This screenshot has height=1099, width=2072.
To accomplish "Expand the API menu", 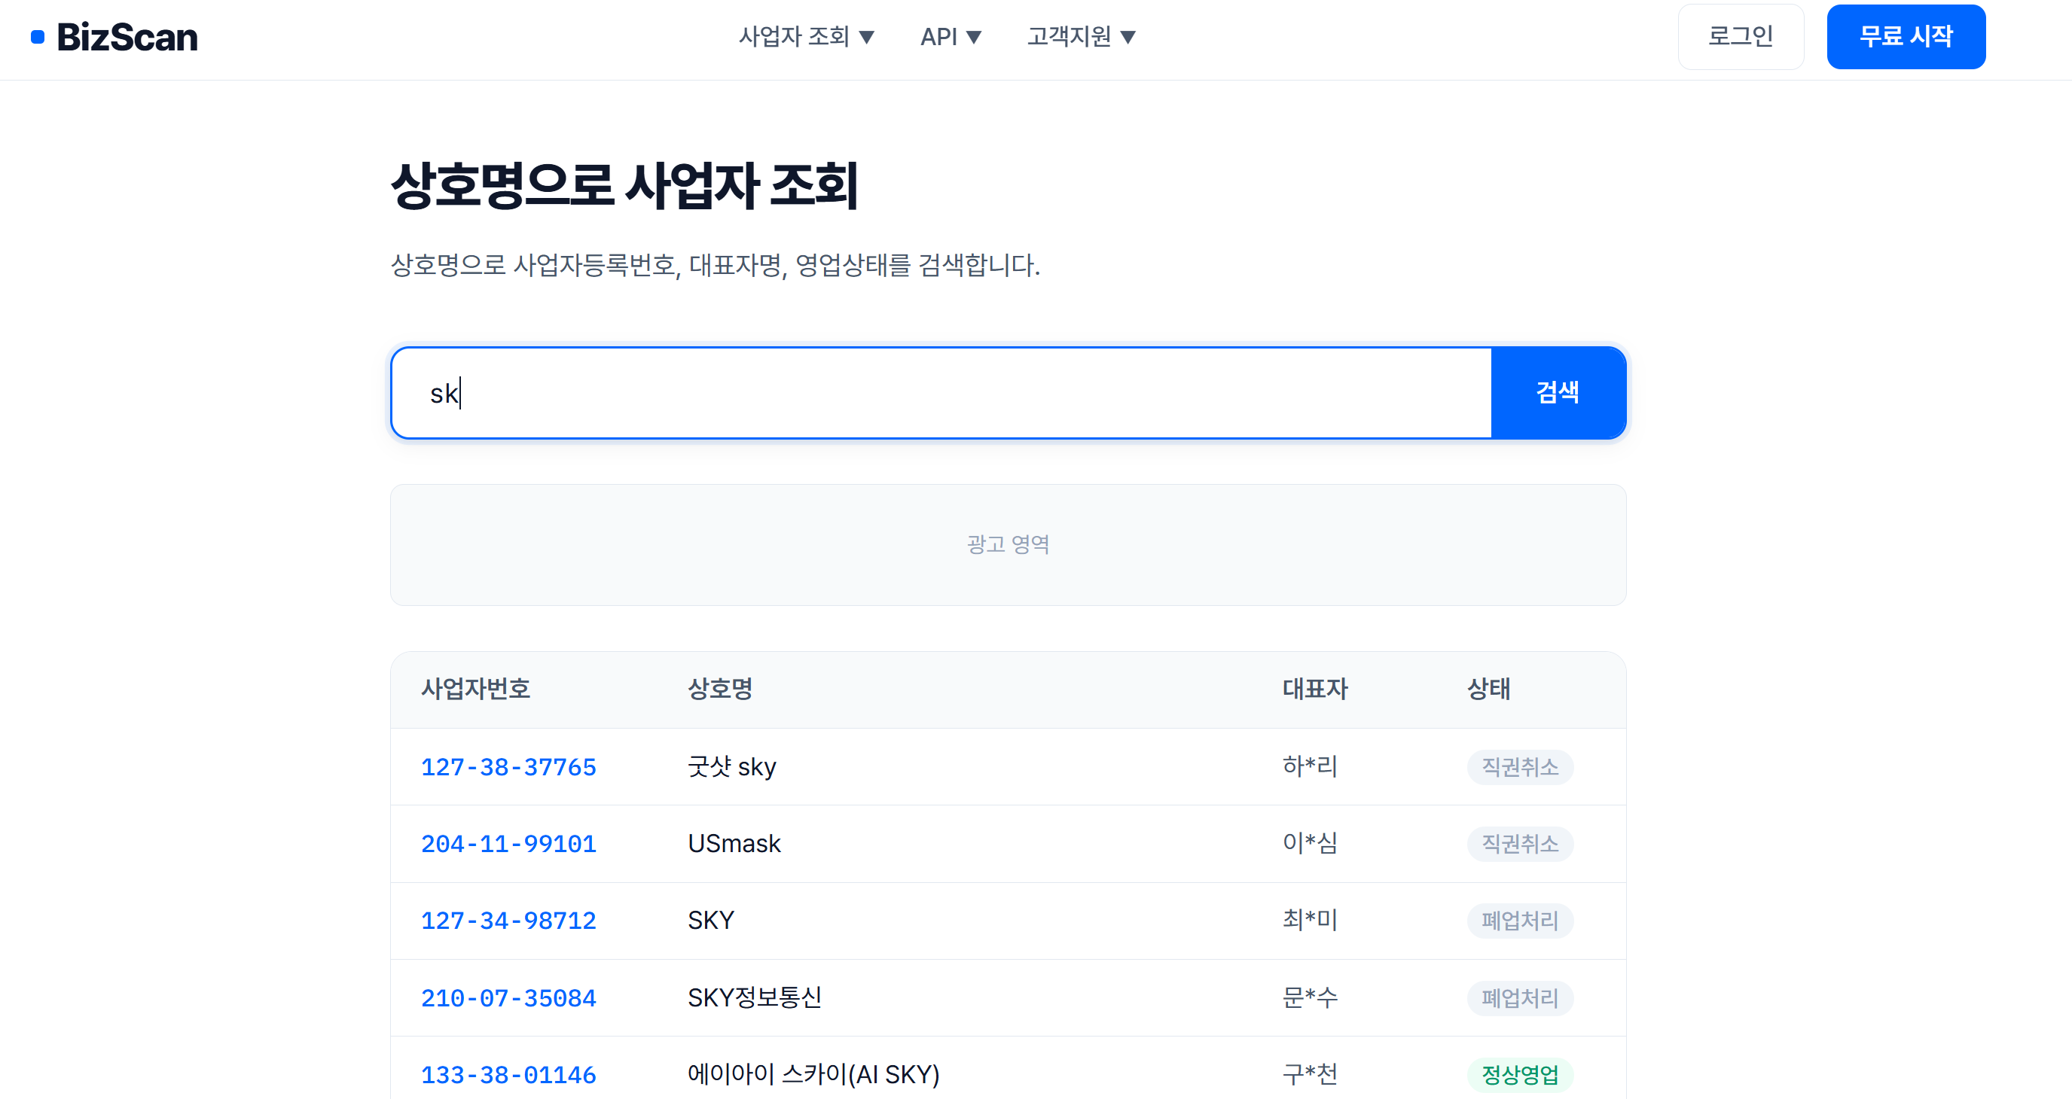I will point(951,37).
